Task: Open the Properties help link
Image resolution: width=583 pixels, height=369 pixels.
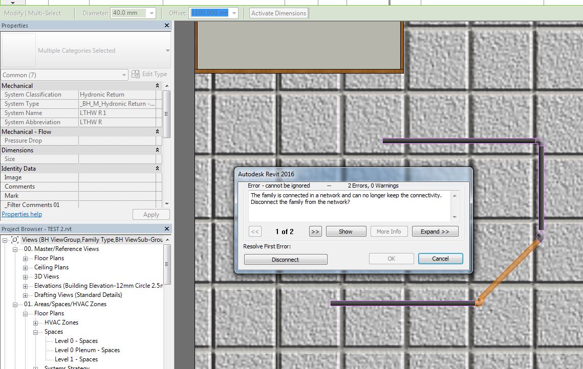Action: pos(21,214)
